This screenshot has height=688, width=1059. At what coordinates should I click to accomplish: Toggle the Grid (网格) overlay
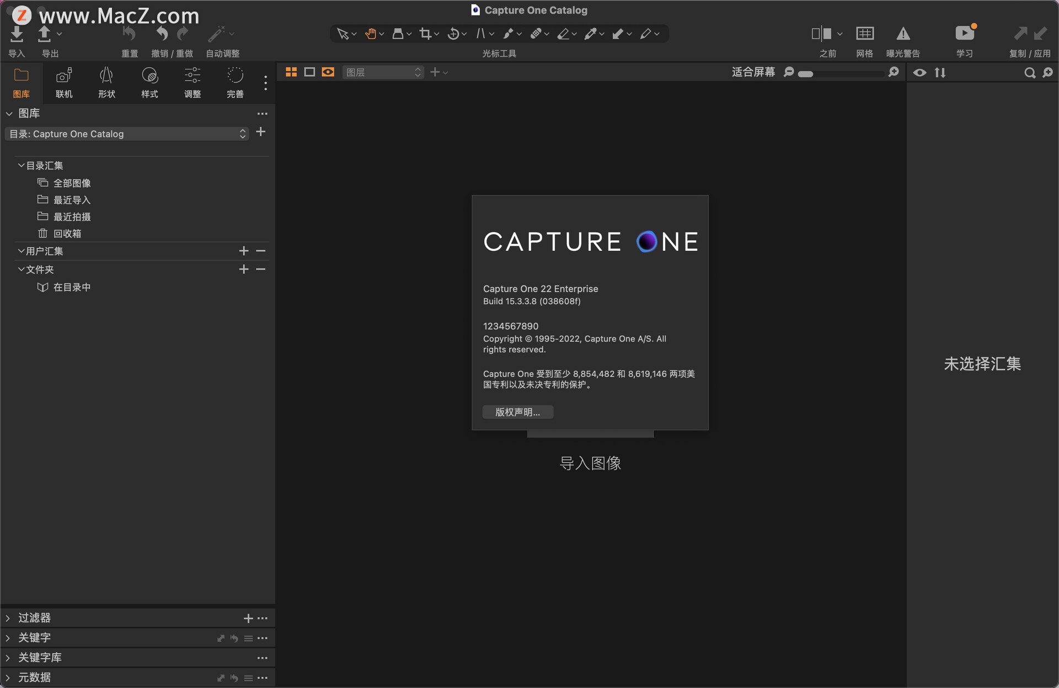pyautogui.click(x=864, y=34)
